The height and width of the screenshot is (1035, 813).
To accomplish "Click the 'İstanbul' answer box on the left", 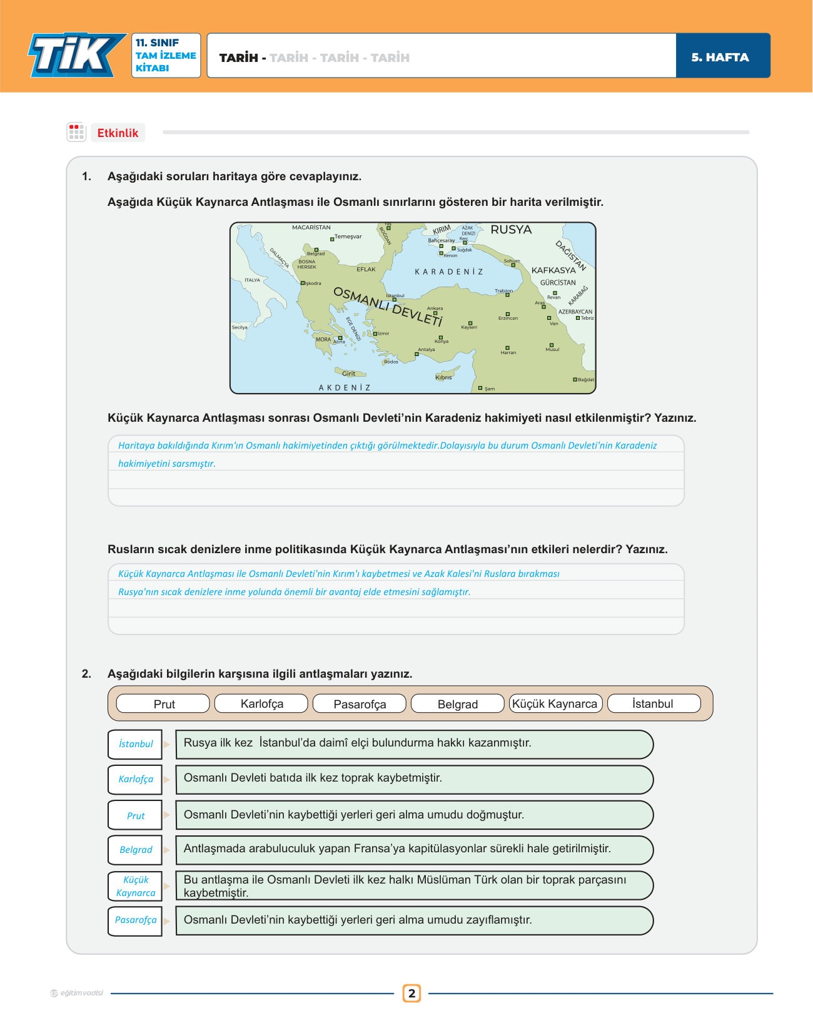I will pyautogui.click(x=135, y=745).
